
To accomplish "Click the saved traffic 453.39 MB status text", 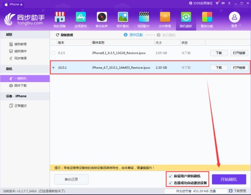I will tap(196, 191).
